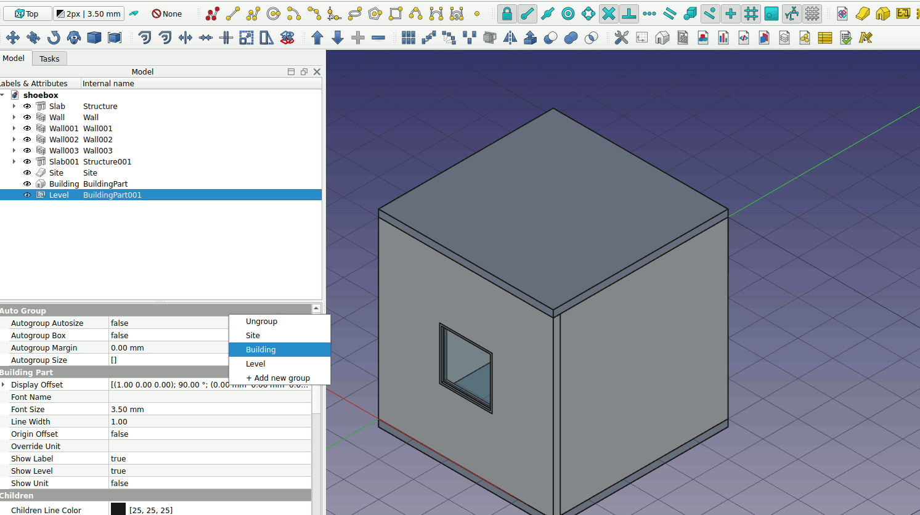The image size is (920, 515).
Task: Expand the Display Offset property
Action: pyautogui.click(x=4, y=385)
